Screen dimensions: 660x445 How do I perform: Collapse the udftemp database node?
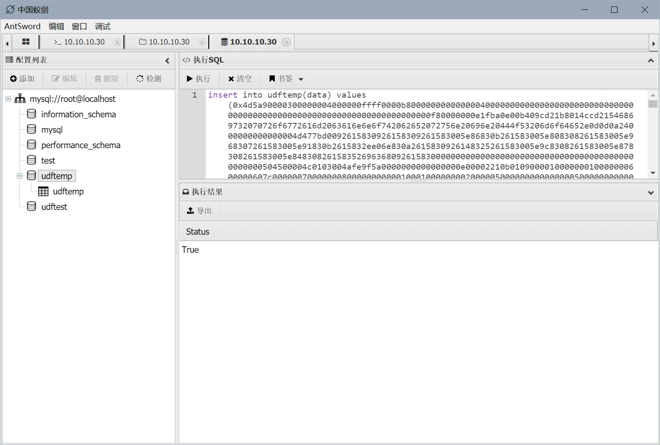[20, 176]
